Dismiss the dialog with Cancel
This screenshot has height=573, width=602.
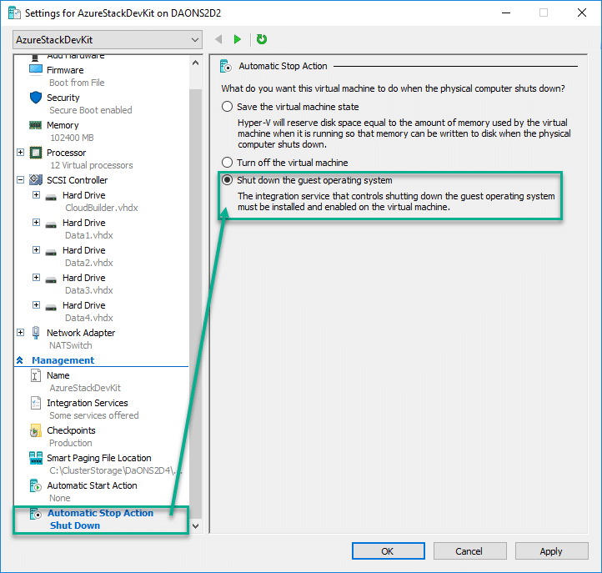pos(469,551)
